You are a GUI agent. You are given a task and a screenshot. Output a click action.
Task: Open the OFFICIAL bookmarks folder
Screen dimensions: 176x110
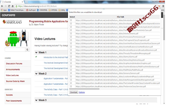pyautogui.click(x=53, y=10)
